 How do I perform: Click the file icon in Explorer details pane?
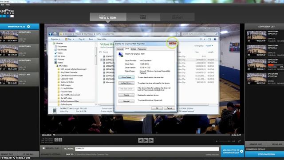pyautogui.click(x=55, y=111)
